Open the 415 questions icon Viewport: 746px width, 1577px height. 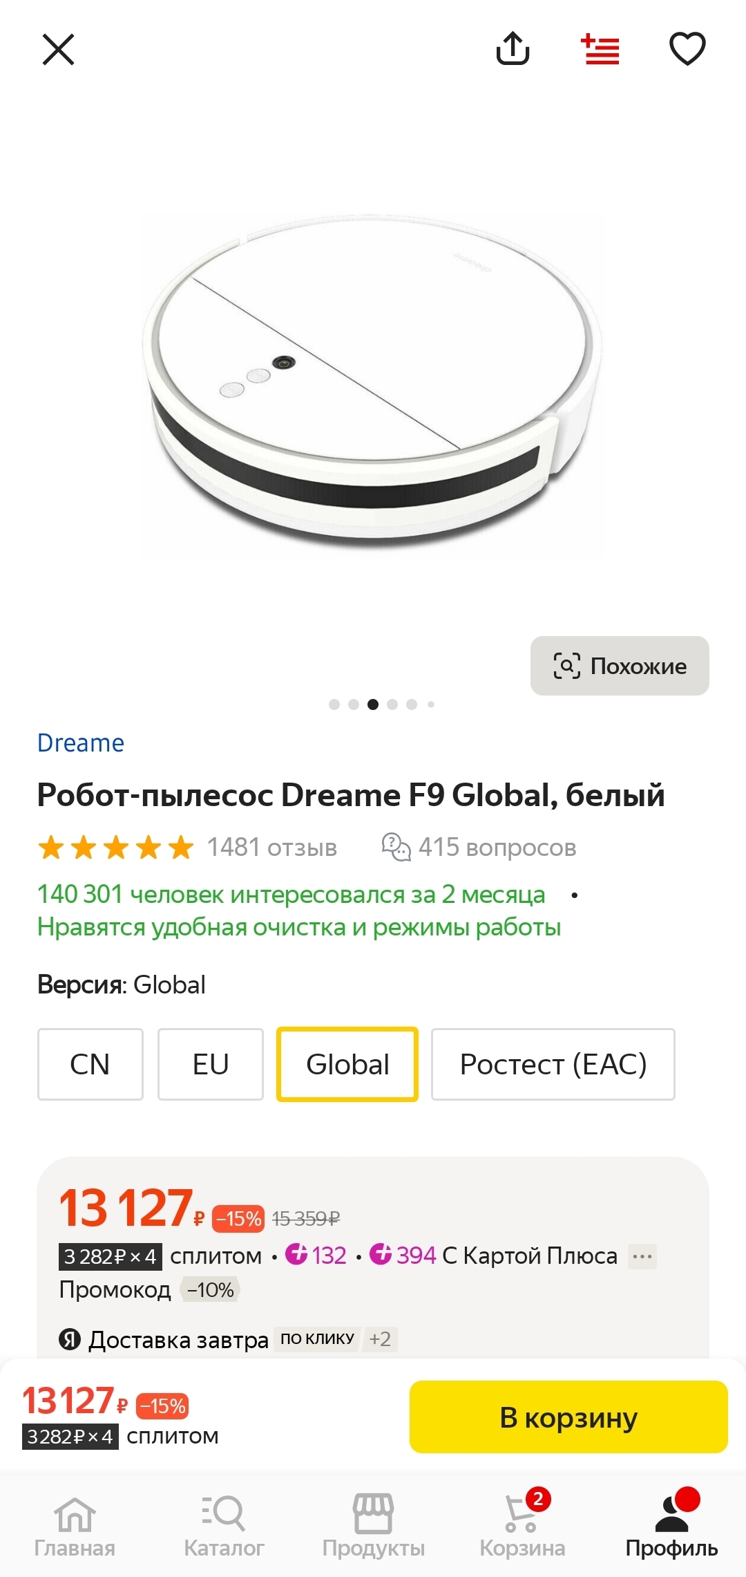pos(396,847)
